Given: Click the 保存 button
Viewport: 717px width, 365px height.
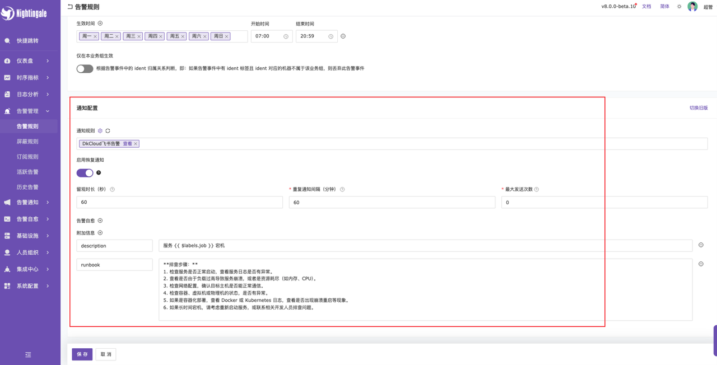Looking at the screenshot, I should [x=82, y=354].
